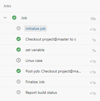100x101 pixels.
Task: Click the grey check icon of Initialize job
Action: coord(19,28)
